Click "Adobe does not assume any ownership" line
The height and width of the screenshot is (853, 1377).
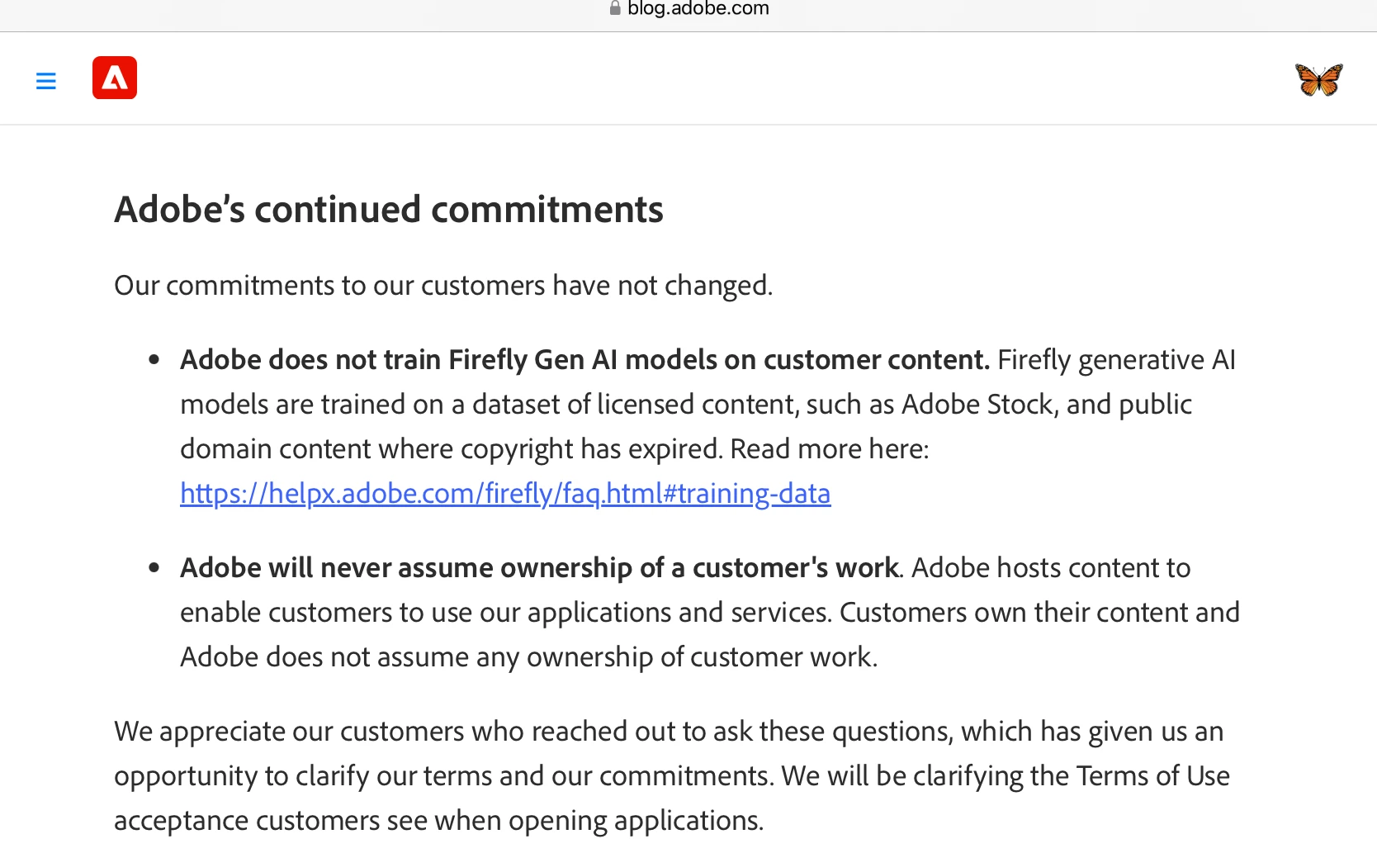coord(529,657)
